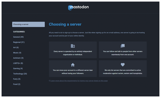The image size is (161, 98).
Task: Click the building icon in independent organization card
Action: click(73, 46)
